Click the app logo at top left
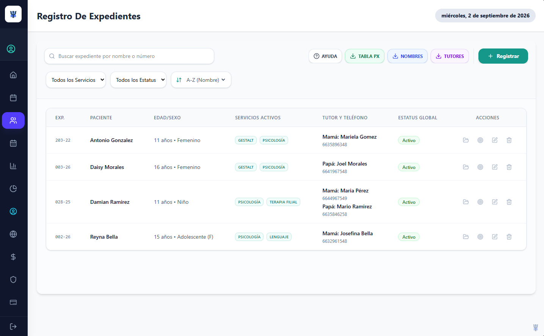 pyautogui.click(x=13, y=14)
